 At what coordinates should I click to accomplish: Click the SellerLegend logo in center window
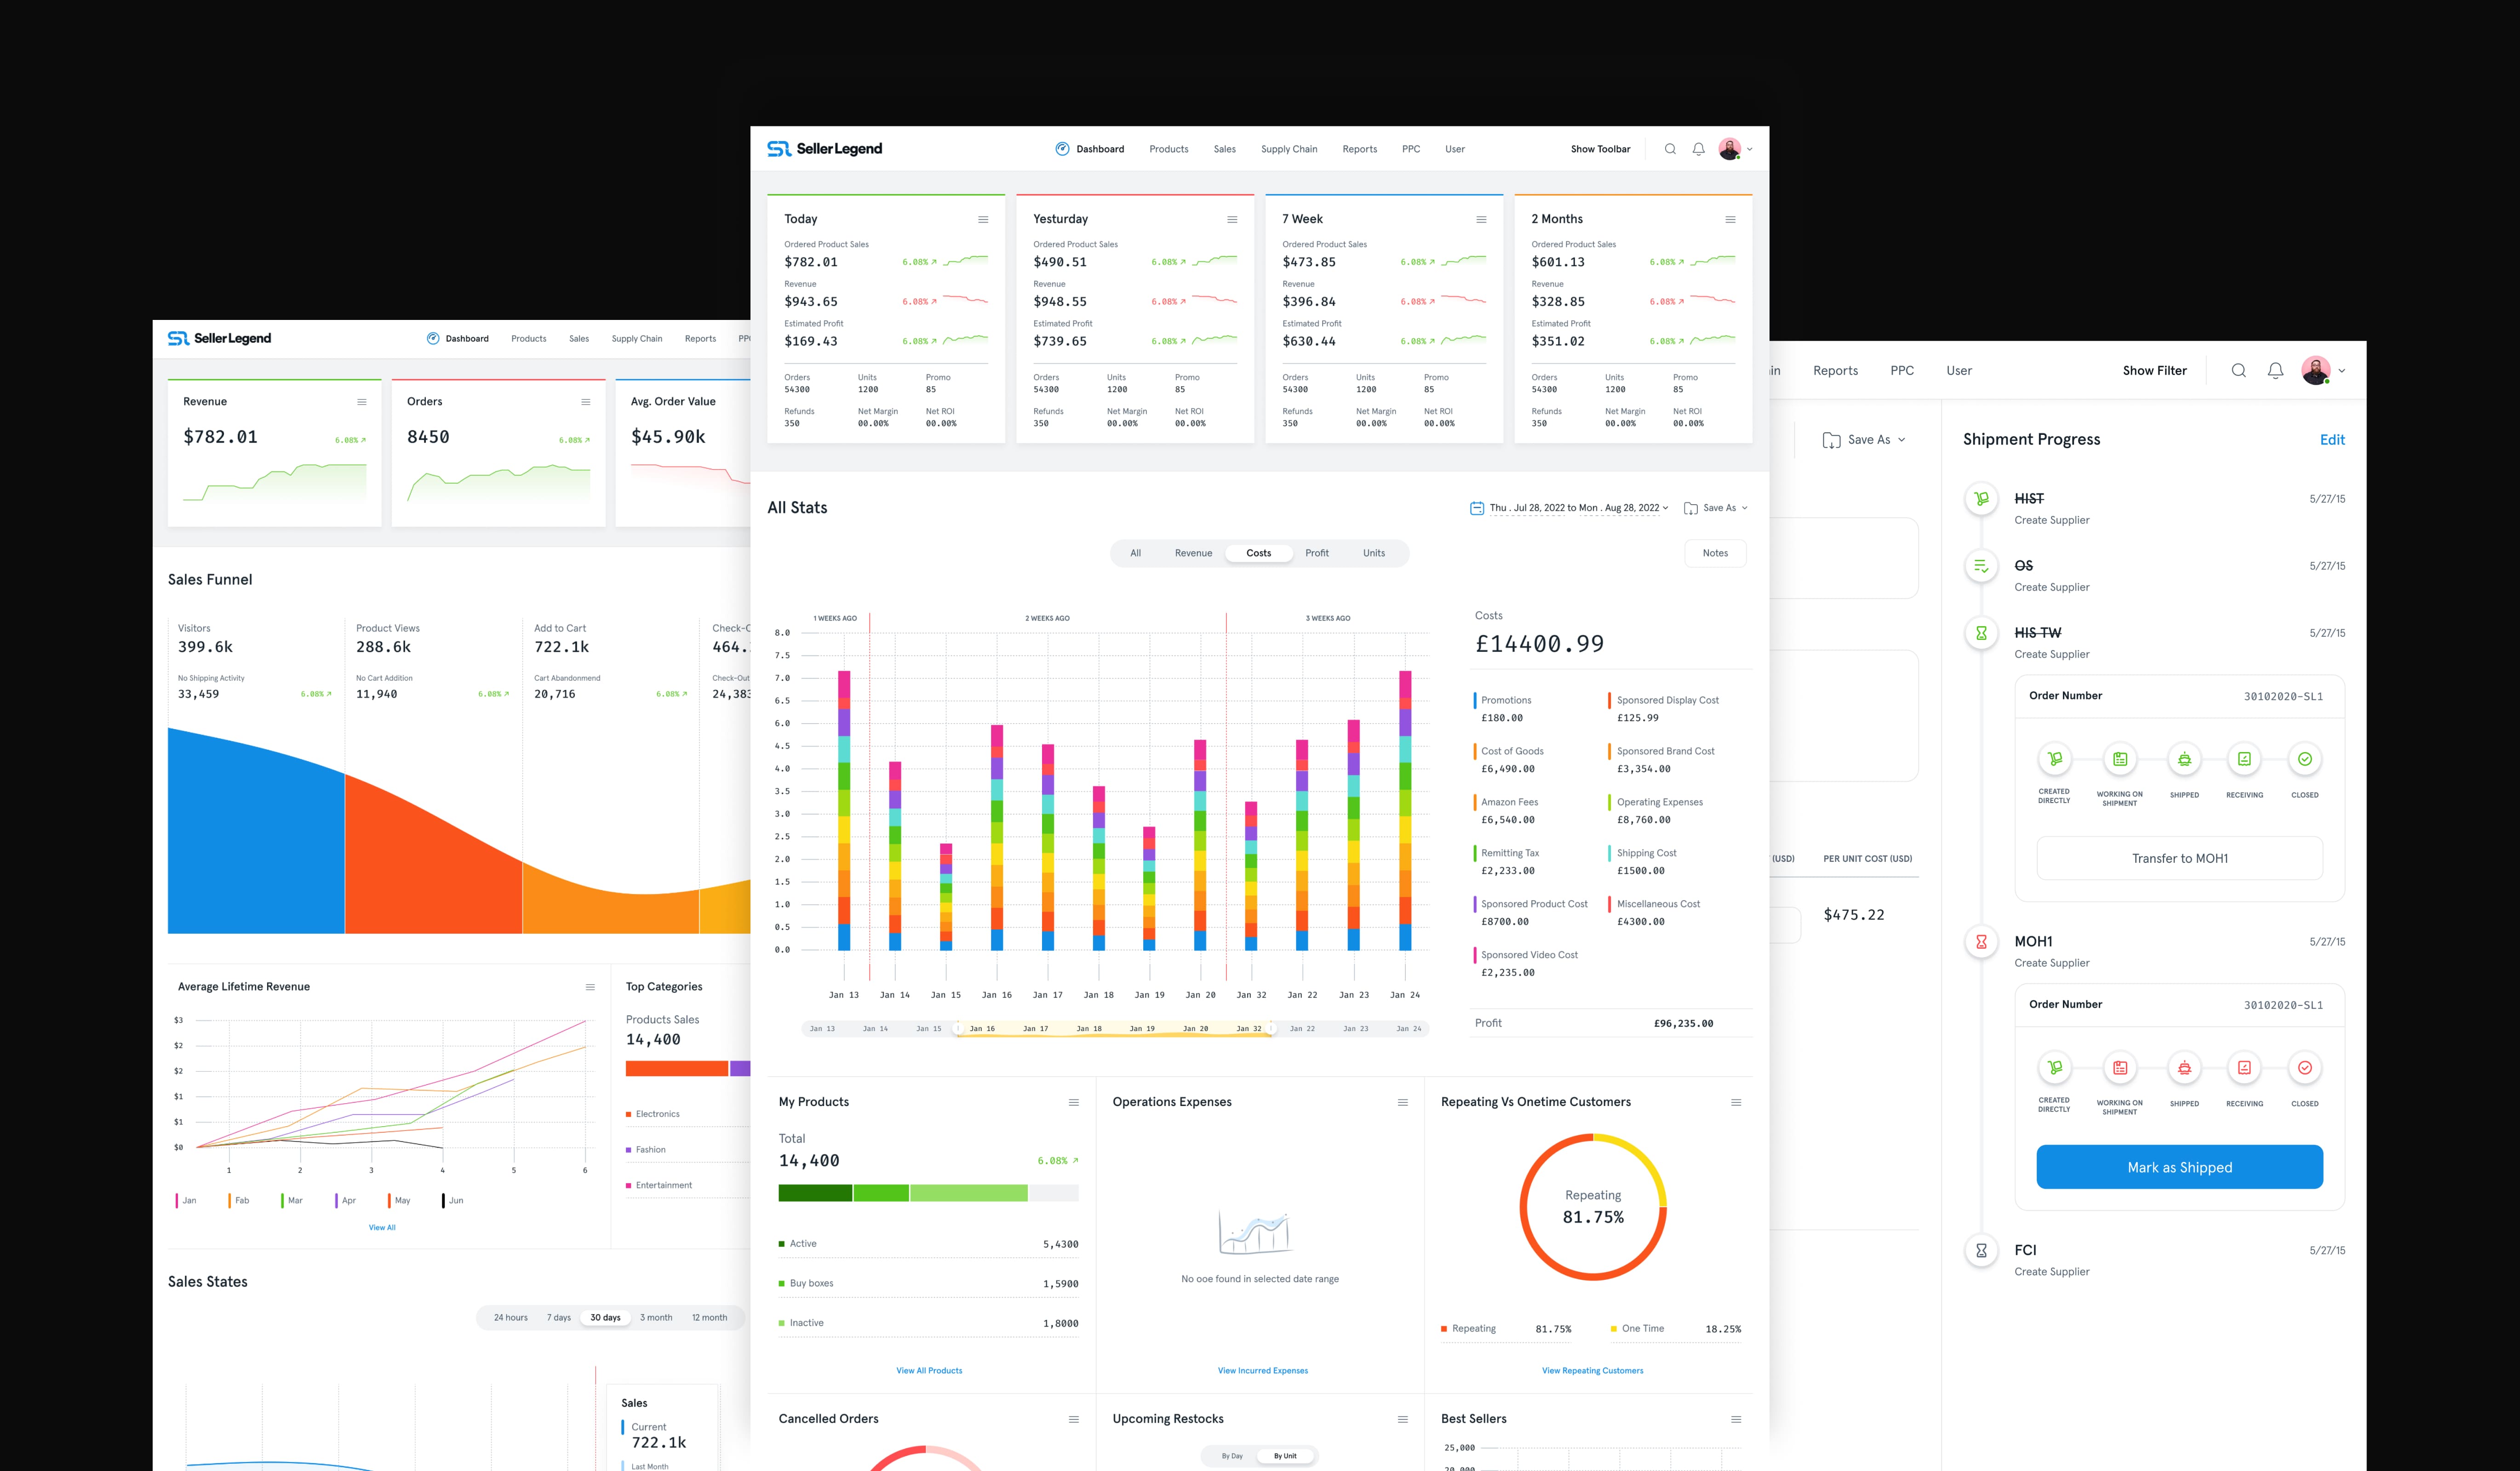(x=825, y=149)
